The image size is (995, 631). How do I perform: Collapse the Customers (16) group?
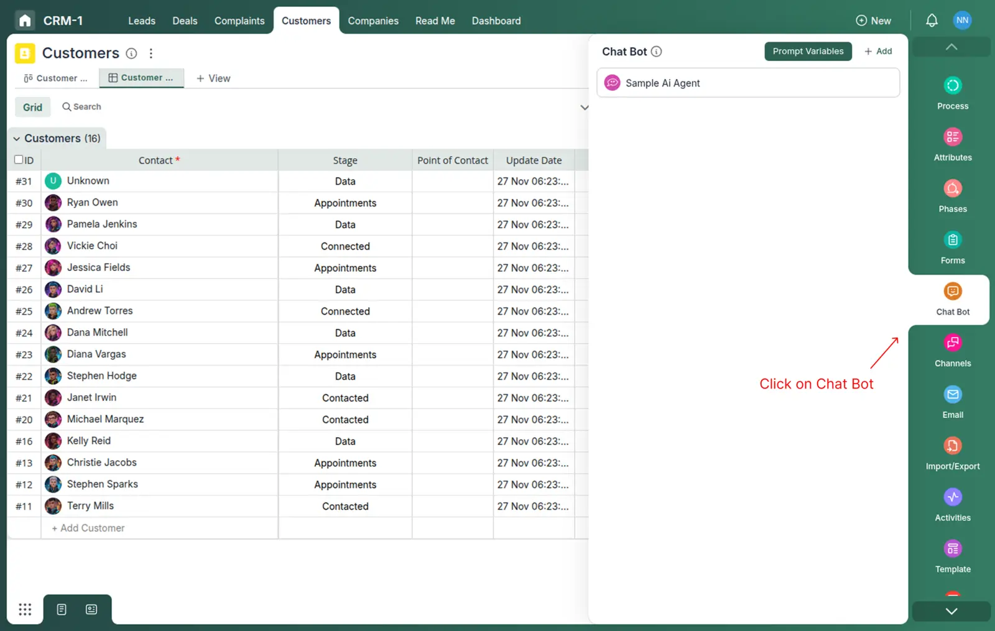[x=16, y=138]
